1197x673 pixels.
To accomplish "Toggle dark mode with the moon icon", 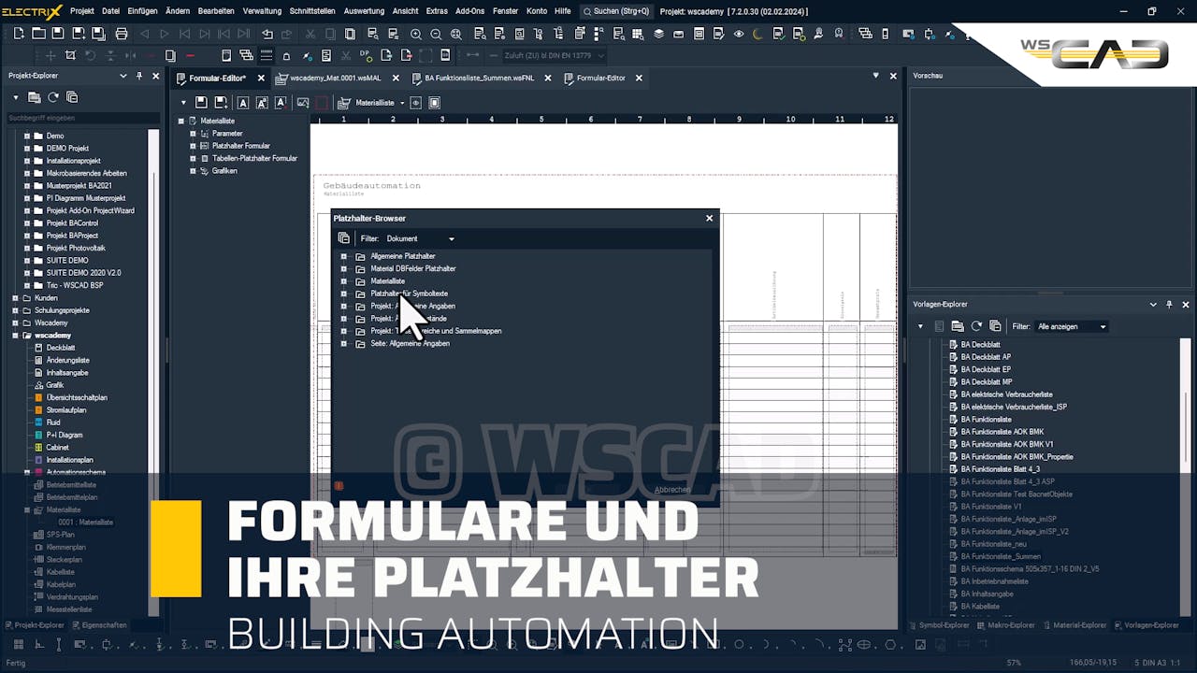I will tap(755, 34).
